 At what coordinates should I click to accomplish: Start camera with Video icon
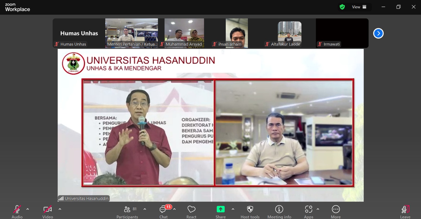click(48, 209)
